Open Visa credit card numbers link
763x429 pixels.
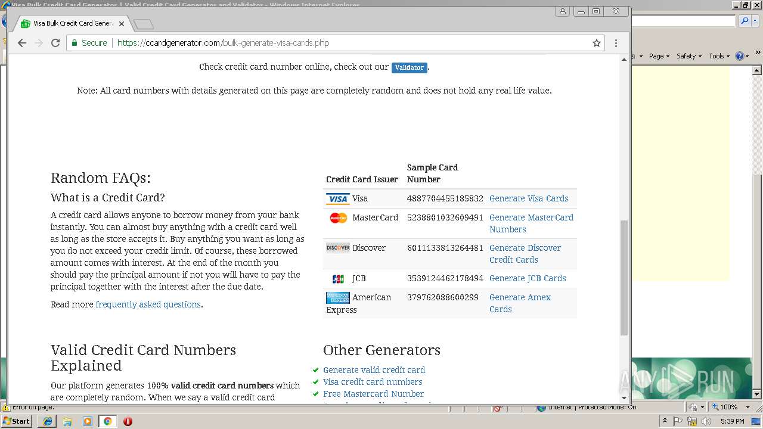[x=373, y=382]
